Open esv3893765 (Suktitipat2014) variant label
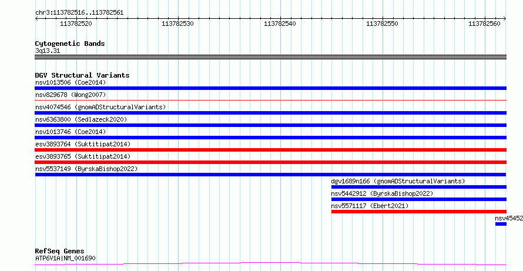Screen dimensions: 523x271 83,156
